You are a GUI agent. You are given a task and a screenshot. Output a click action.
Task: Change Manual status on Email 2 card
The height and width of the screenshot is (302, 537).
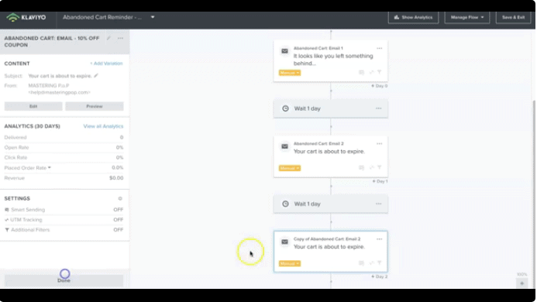[x=290, y=168]
